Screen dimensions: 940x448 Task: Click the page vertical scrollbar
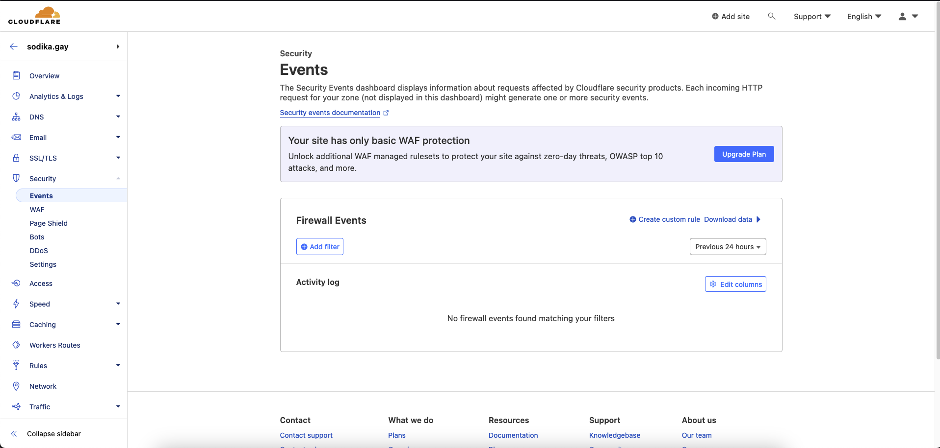(938, 181)
